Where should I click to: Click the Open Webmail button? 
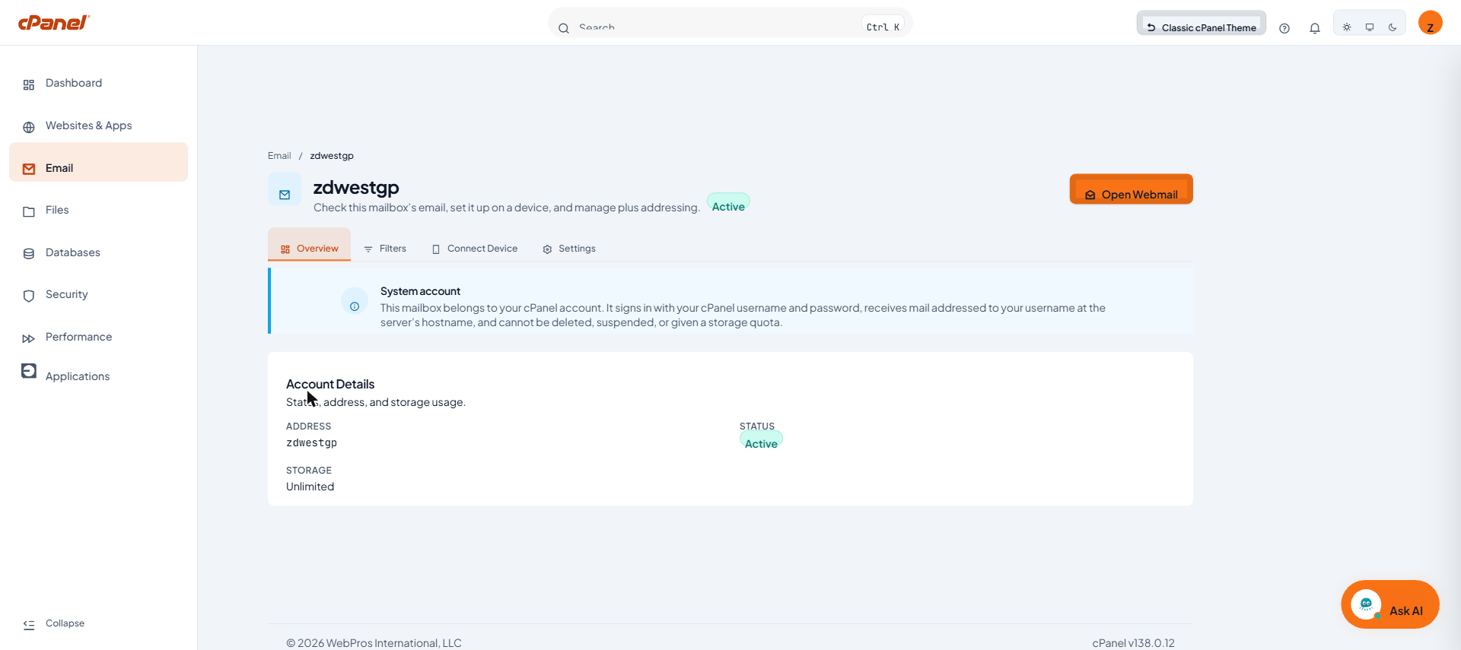pos(1131,189)
